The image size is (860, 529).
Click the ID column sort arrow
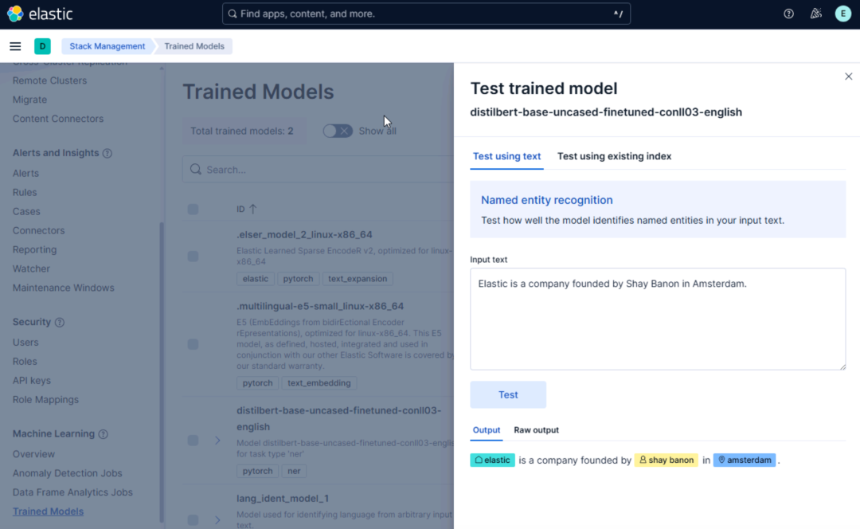(253, 209)
